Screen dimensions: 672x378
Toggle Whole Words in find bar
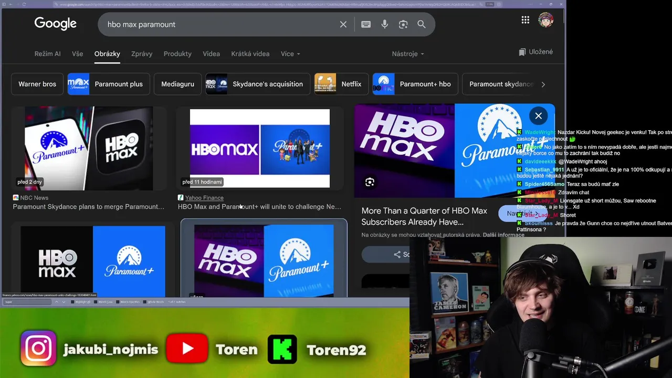pos(153,302)
